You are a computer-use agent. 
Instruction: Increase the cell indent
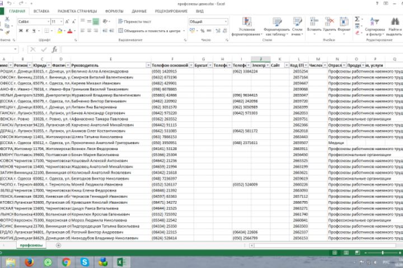tap(111, 31)
